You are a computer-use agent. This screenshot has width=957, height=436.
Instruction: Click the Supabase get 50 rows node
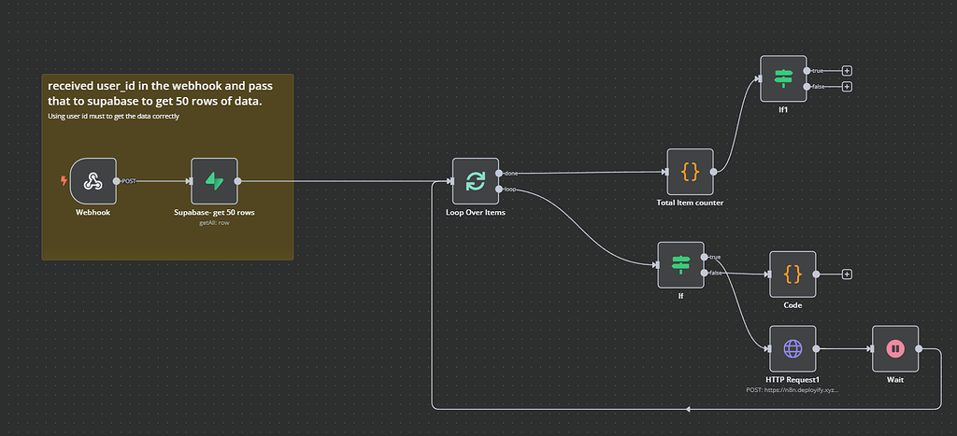[x=214, y=181]
